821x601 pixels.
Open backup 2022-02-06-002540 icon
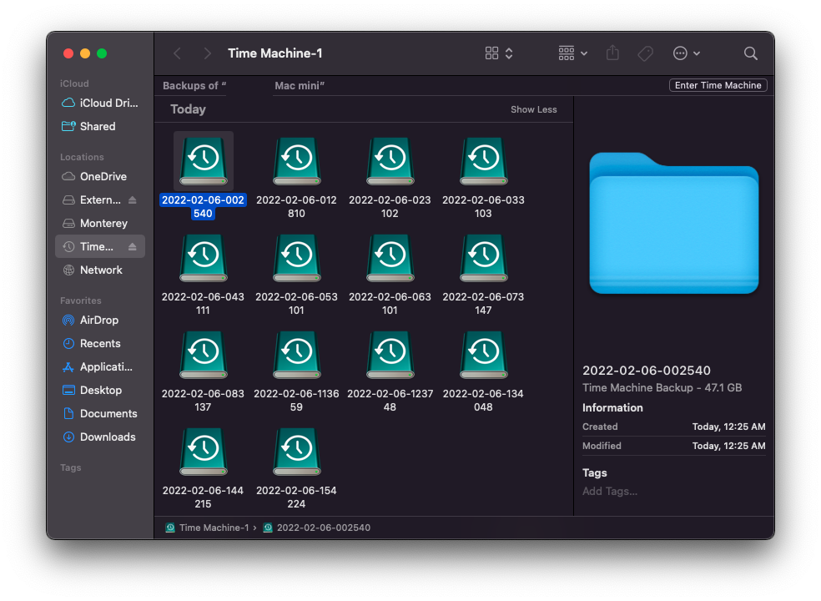pos(203,161)
